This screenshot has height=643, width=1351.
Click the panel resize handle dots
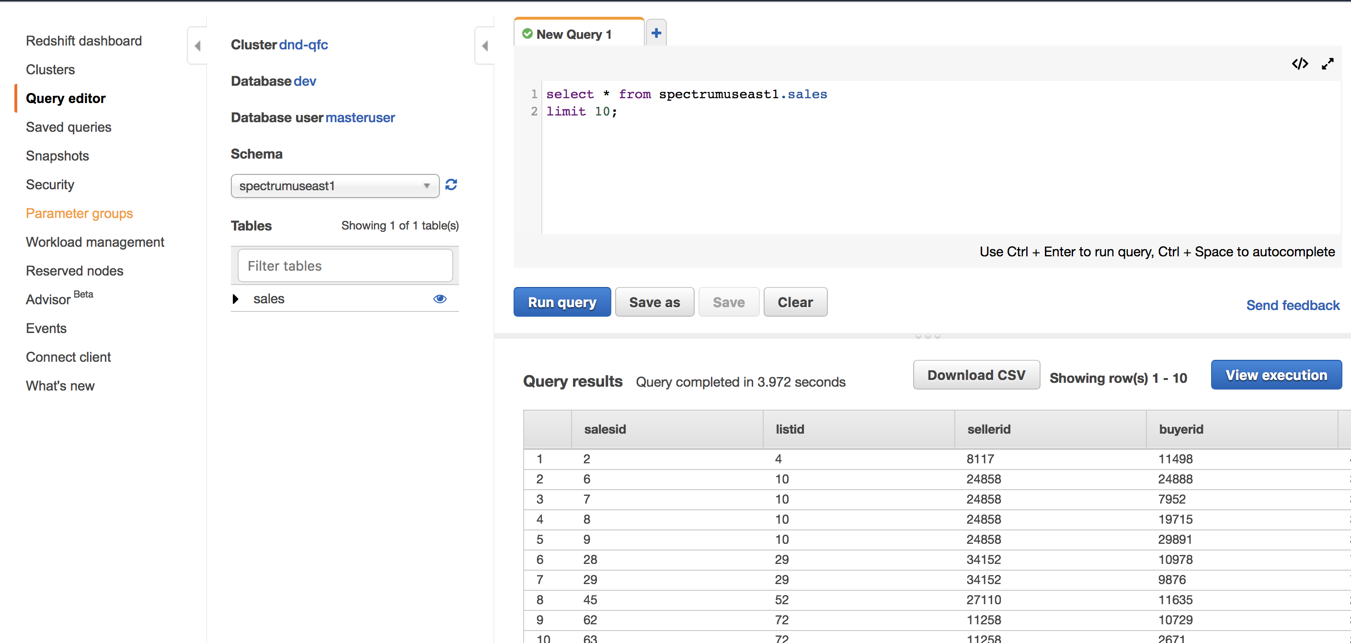click(x=928, y=336)
